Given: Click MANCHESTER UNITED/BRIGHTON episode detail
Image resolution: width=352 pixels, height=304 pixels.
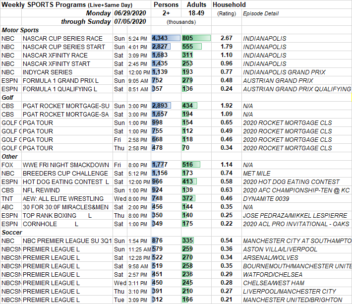Looking at the screenshot, I should pyautogui.click(x=293, y=300).
